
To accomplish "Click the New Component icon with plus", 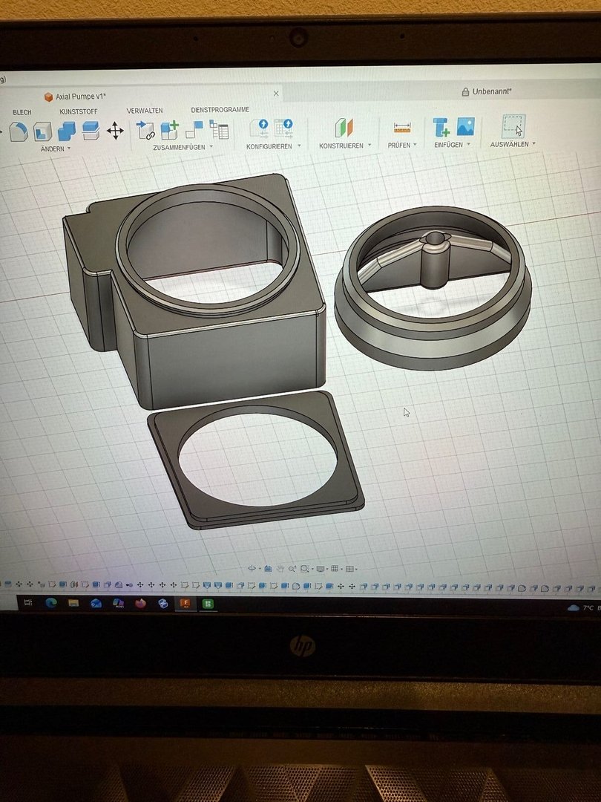I will tap(170, 131).
